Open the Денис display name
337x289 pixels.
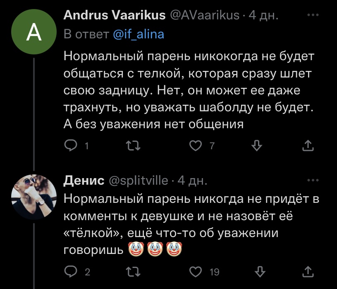pyautogui.click(x=84, y=181)
